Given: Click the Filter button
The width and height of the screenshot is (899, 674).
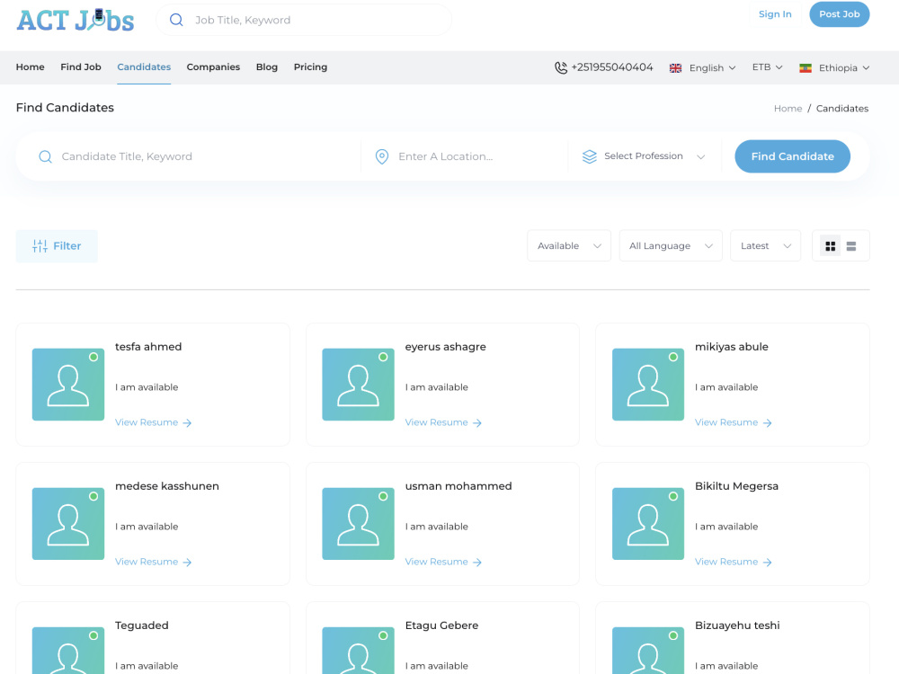Looking at the screenshot, I should 57,246.
